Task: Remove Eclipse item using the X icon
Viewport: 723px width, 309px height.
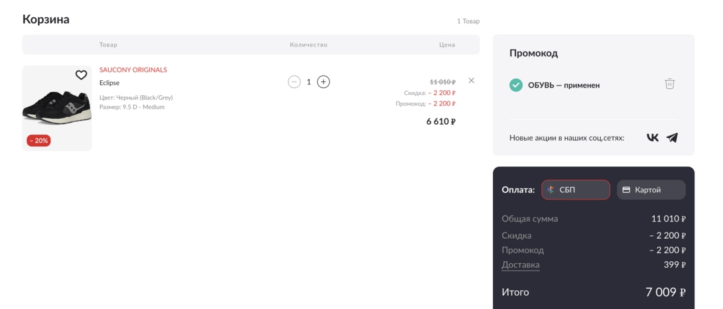Action: pyautogui.click(x=471, y=80)
